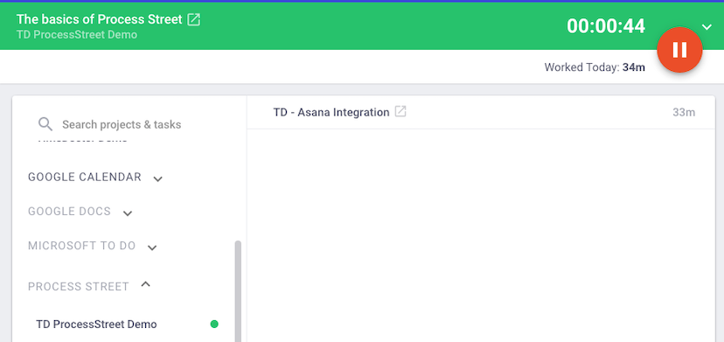Image resolution: width=724 pixels, height=342 pixels.
Task: Expand the header chevron beside the timer
Action: 707,27
